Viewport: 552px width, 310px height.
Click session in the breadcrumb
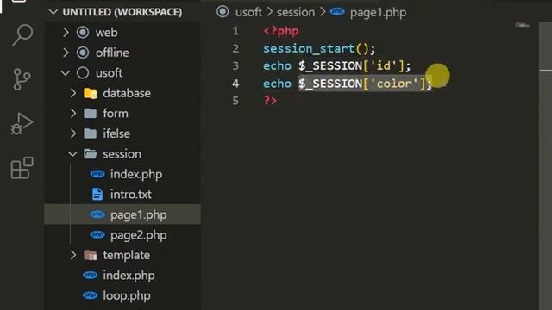click(296, 12)
